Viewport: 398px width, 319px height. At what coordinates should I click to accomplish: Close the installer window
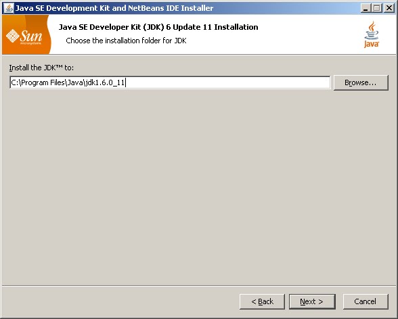tap(389, 8)
